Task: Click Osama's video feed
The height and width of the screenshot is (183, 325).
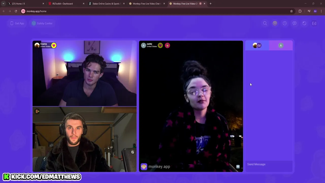Action: 85,73
